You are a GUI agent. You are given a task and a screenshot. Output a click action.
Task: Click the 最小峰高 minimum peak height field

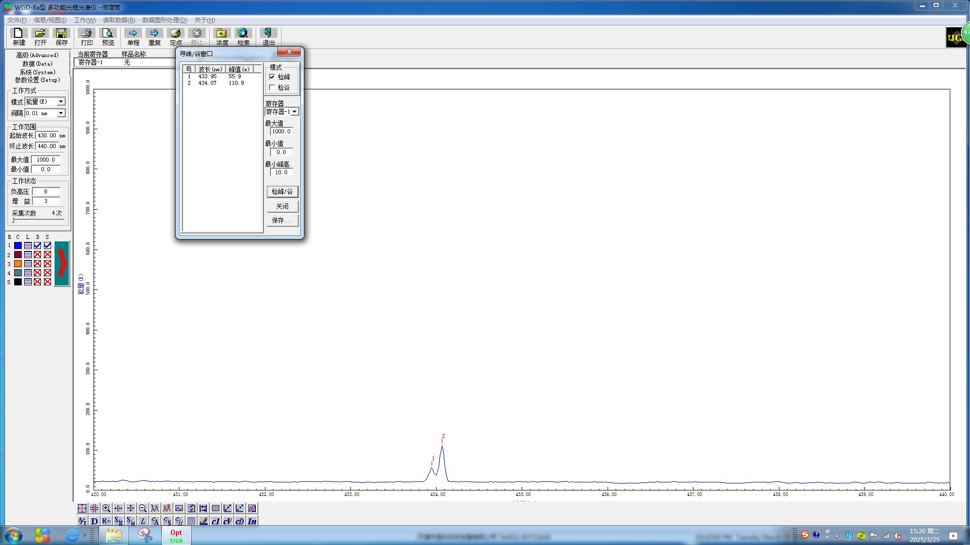282,172
